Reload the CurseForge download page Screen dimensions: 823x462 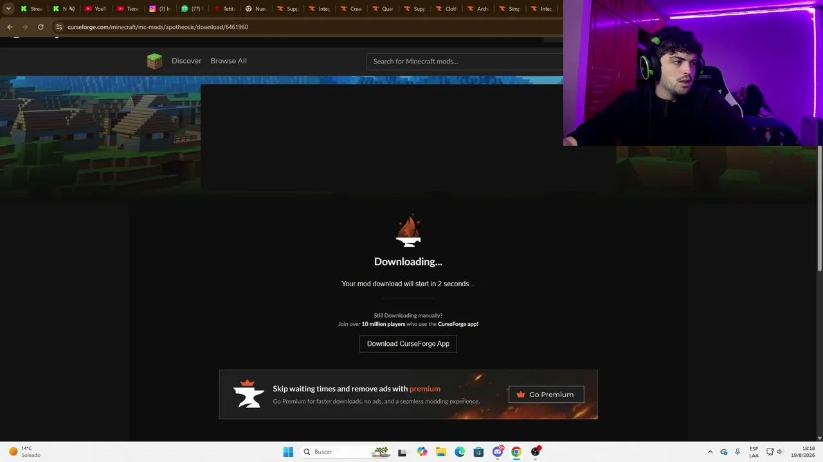click(41, 27)
